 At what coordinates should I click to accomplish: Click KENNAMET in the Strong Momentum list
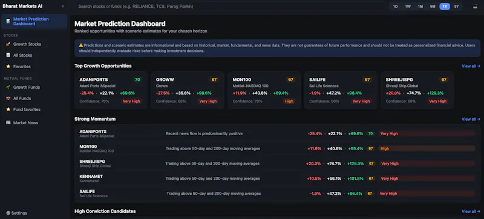[x=91, y=177]
